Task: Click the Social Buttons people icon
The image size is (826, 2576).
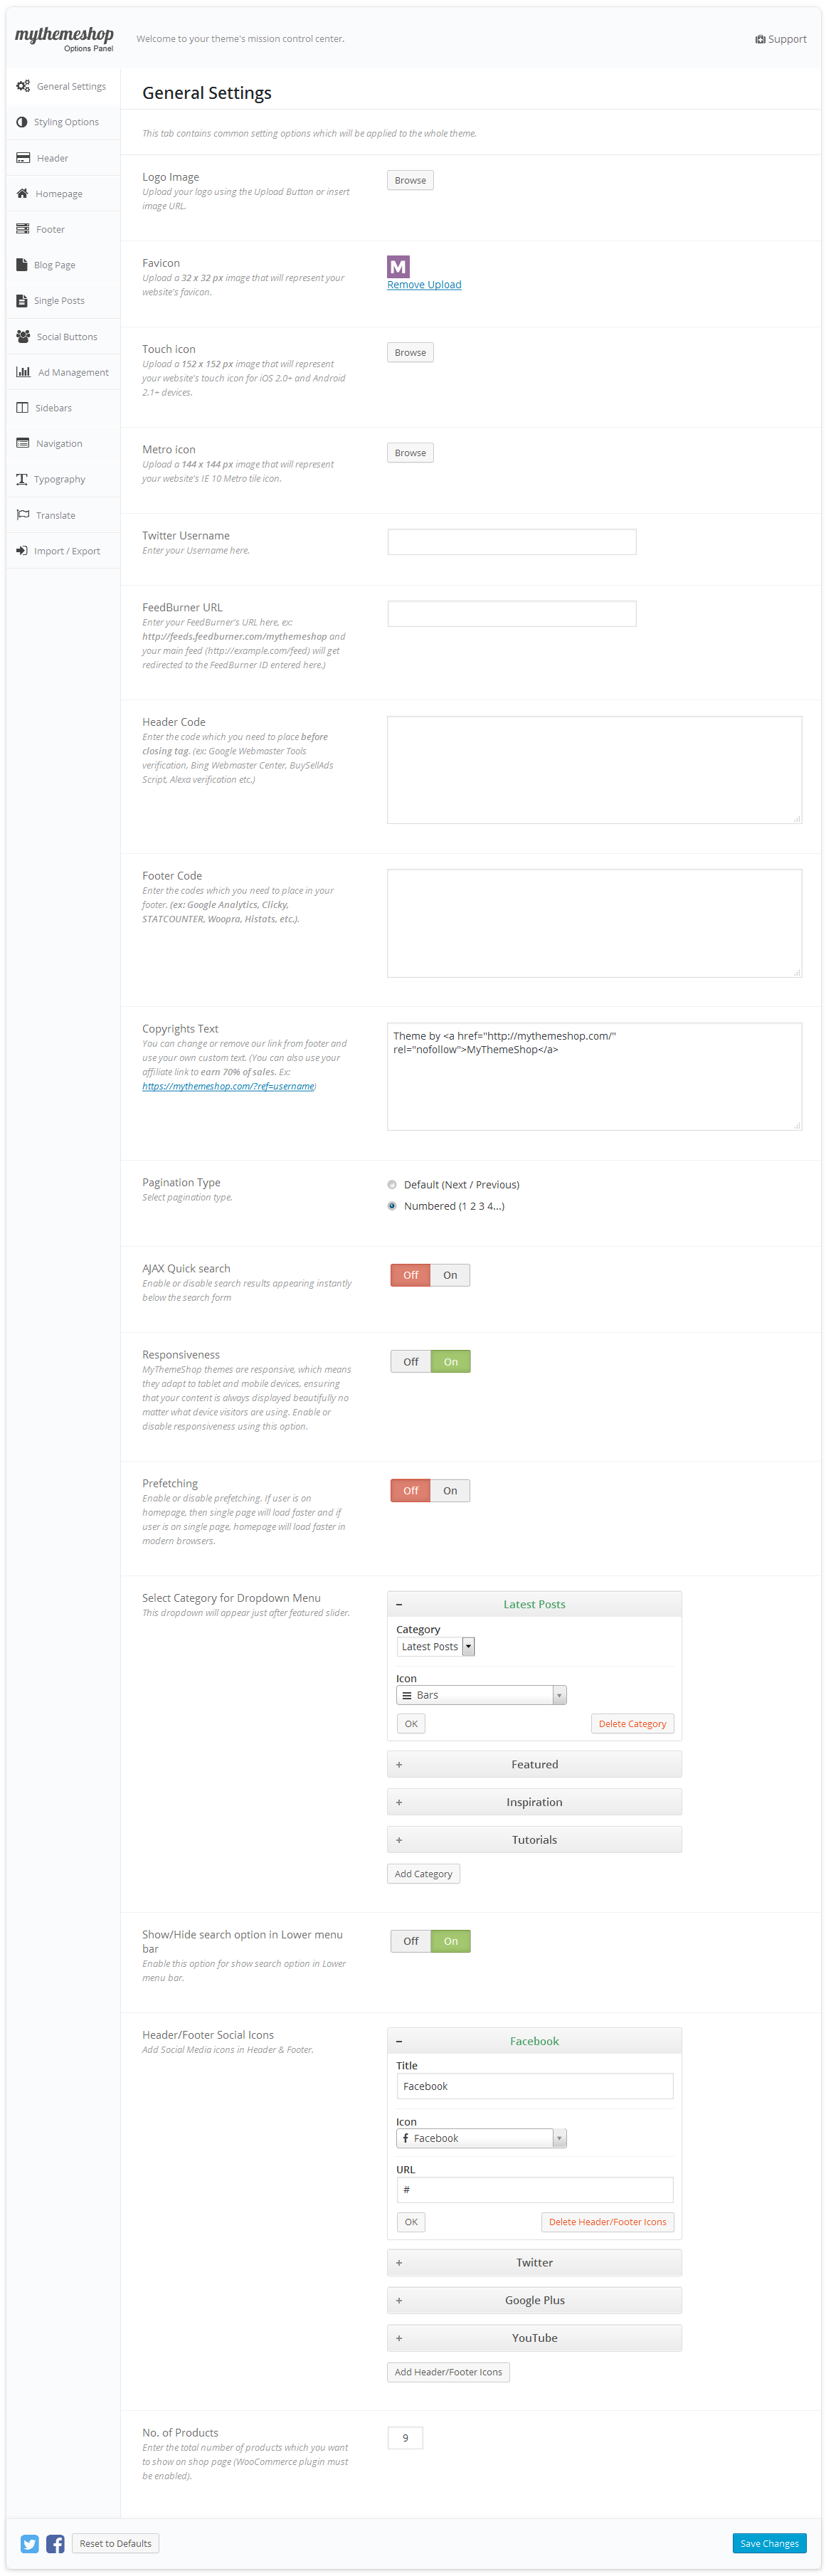Action: click(x=23, y=336)
